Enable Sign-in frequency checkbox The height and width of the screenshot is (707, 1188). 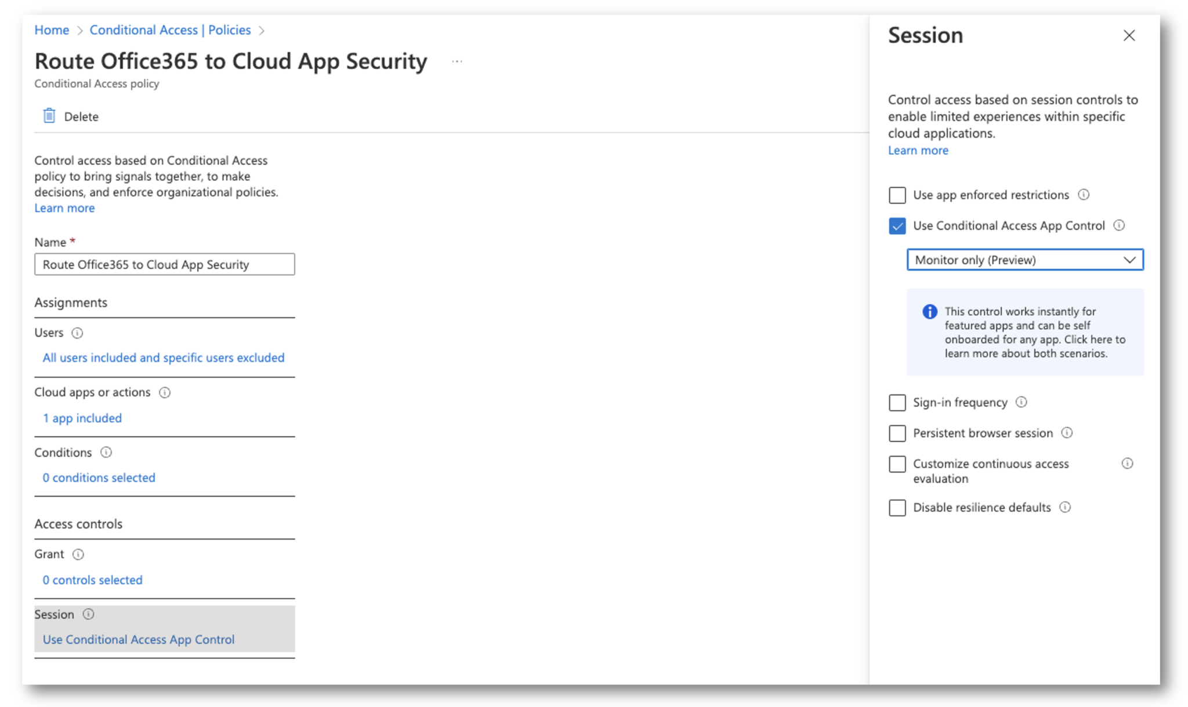click(x=897, y=403)
